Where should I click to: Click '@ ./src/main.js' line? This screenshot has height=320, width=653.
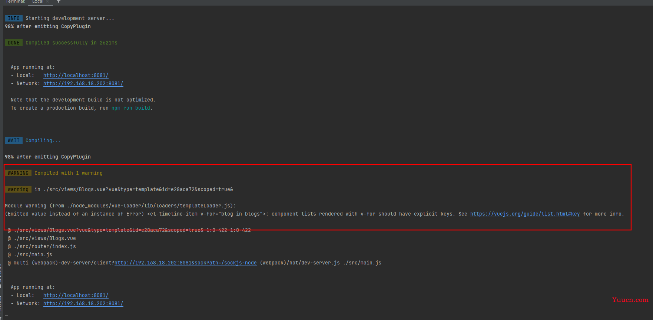click(30, 254)
